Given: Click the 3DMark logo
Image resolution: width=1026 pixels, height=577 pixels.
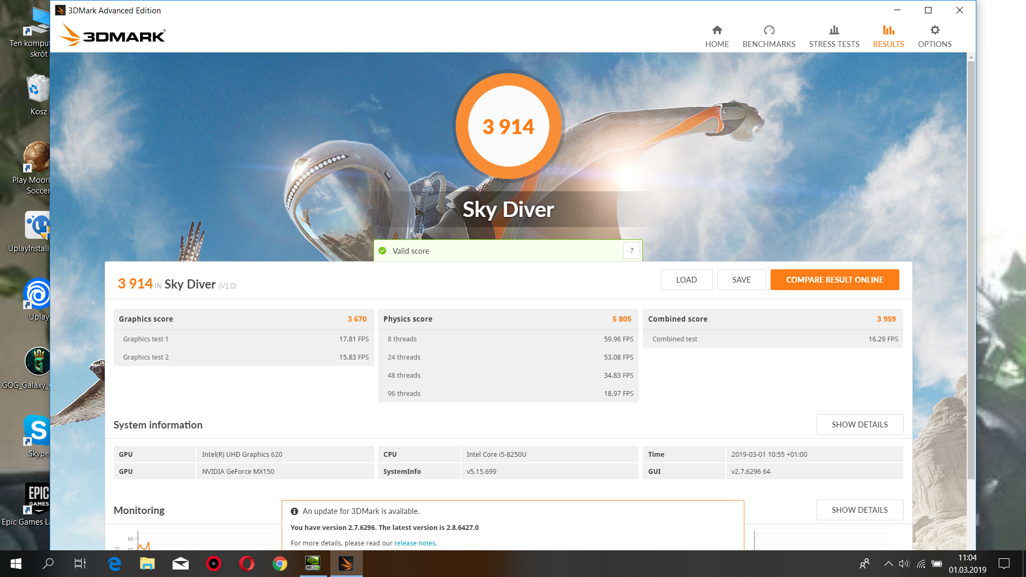Looking at the screenshot, I should (x=113, y=35).
